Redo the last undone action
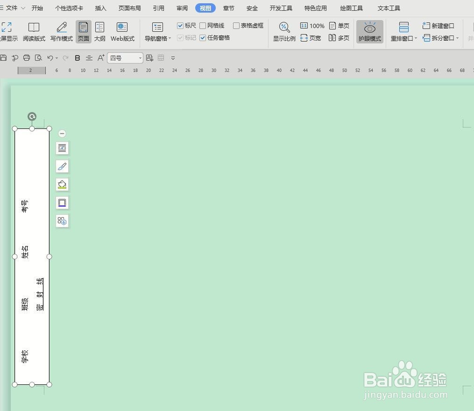Image resolution: width=474 pixels, height=411 pixels. coord(65,58)
